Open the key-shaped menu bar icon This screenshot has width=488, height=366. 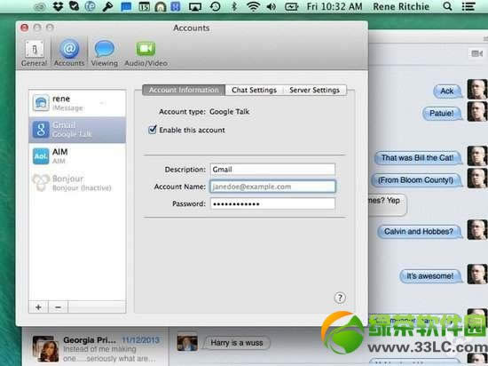click(x=107, y=6)
